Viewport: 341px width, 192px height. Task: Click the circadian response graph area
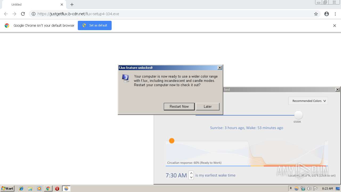(247, 153)
